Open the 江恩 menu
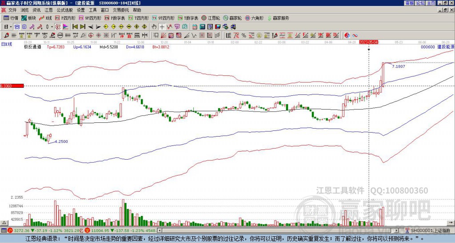Image resolution: width=455 pixels, height=243 pixels. pos(48,10)
